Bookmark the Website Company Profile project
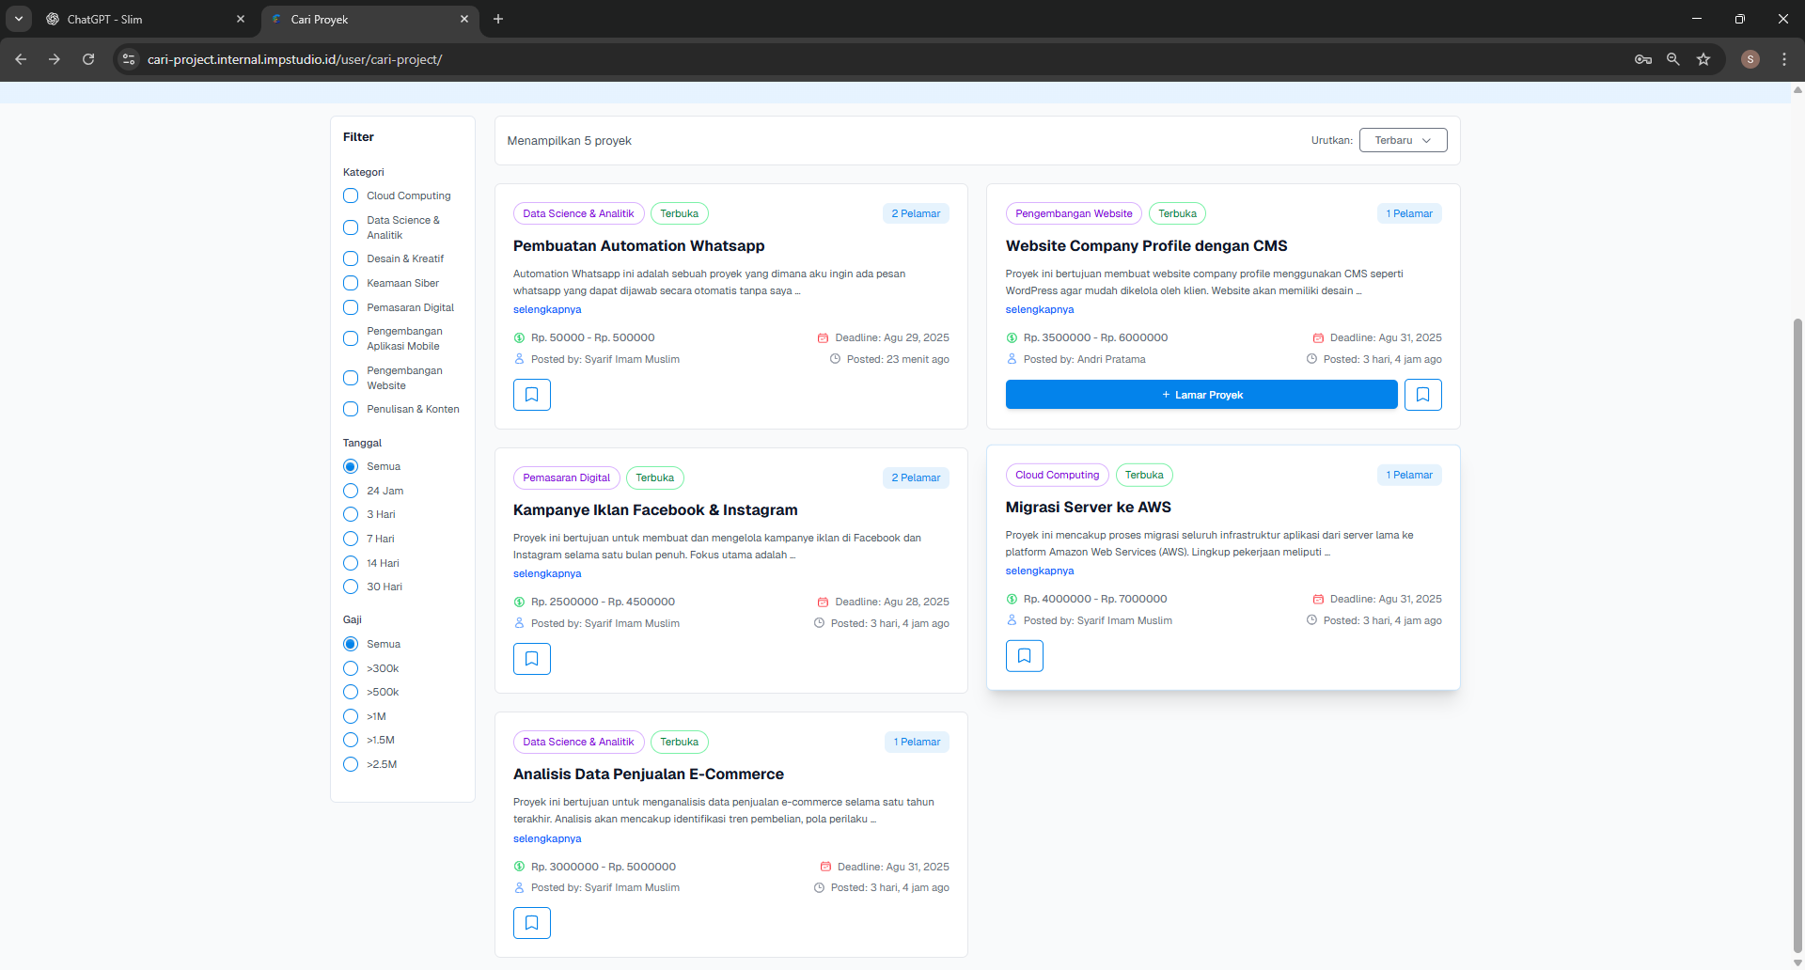The height and width of the screenshot is (970, 1805). [1422, 395]
